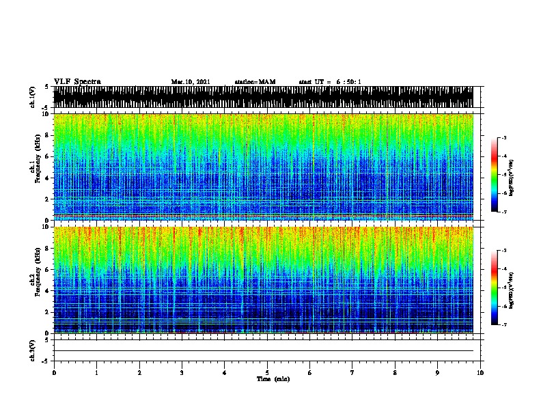Click the ch.1 spectrogram color scale bar
Viewport: 541px width, 418px height.
495,175
